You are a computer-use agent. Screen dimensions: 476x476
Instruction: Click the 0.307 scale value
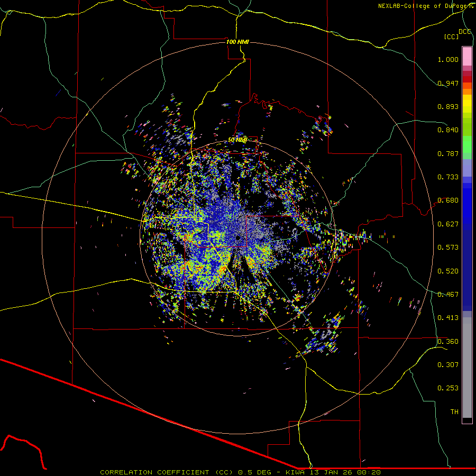pyautogui.click(x=448, y=364)
